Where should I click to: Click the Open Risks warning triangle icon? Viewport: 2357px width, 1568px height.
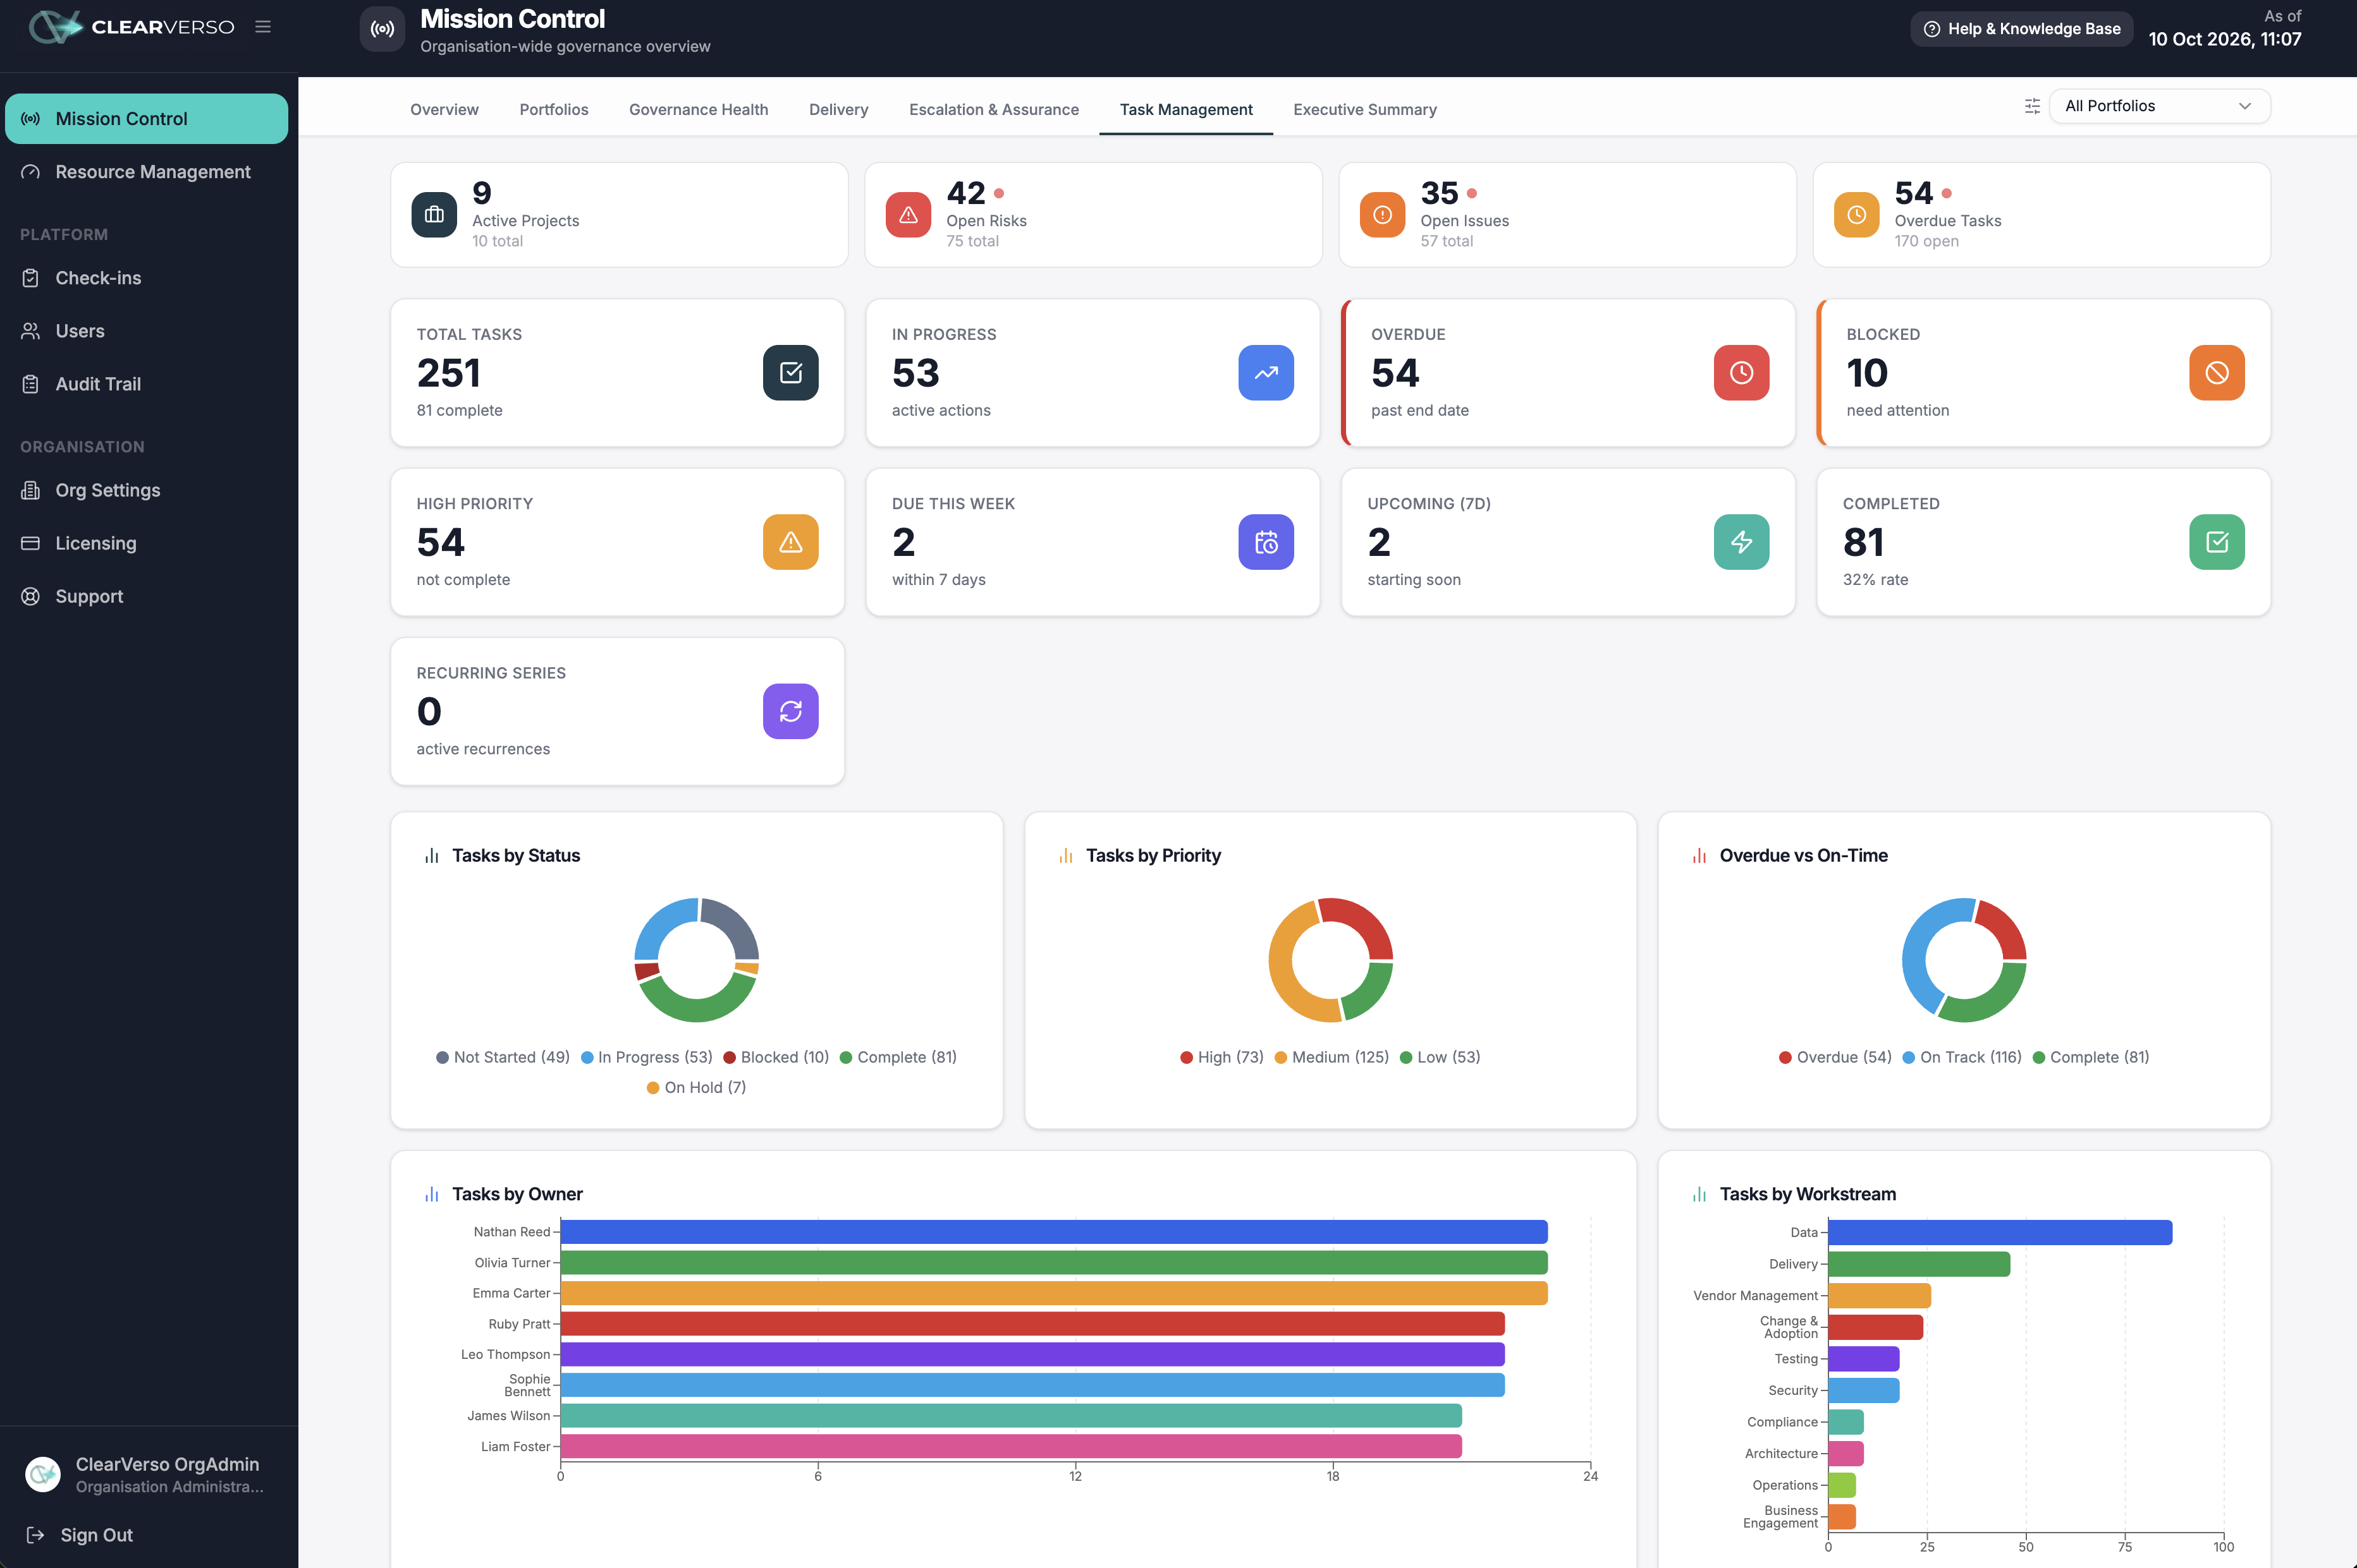(908, 215)
